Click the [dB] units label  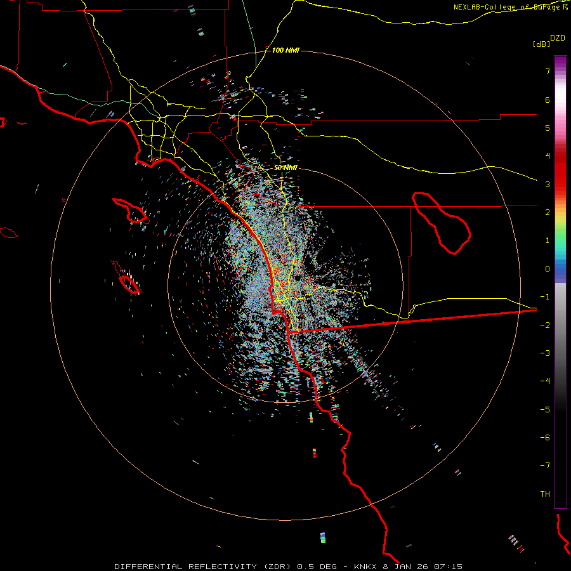coord(541,44)
